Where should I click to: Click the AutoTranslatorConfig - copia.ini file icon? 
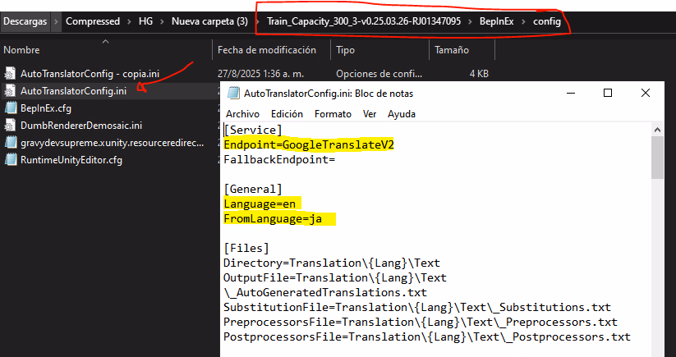11,73
